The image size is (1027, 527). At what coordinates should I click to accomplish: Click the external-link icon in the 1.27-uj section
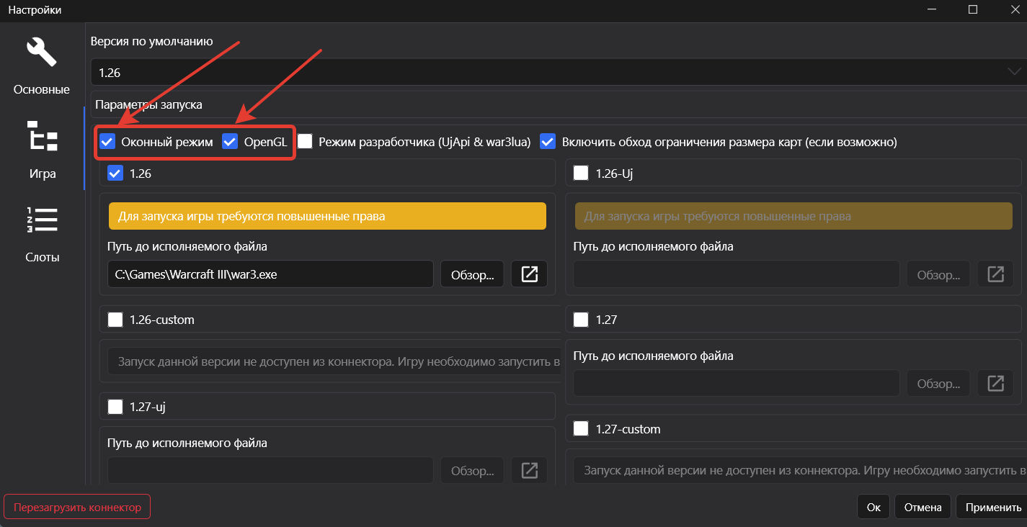(x=530, y=471)
